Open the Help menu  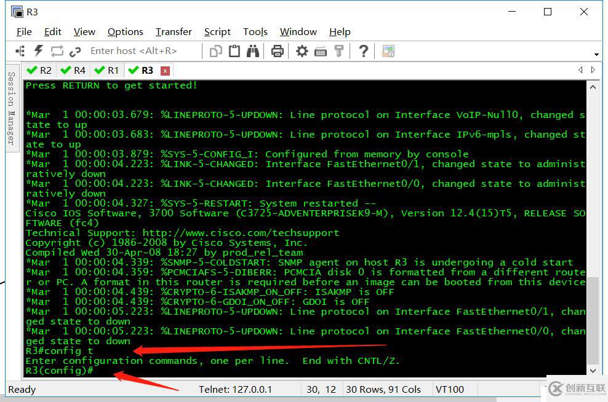pyautogui.click(x=340, y=32)
